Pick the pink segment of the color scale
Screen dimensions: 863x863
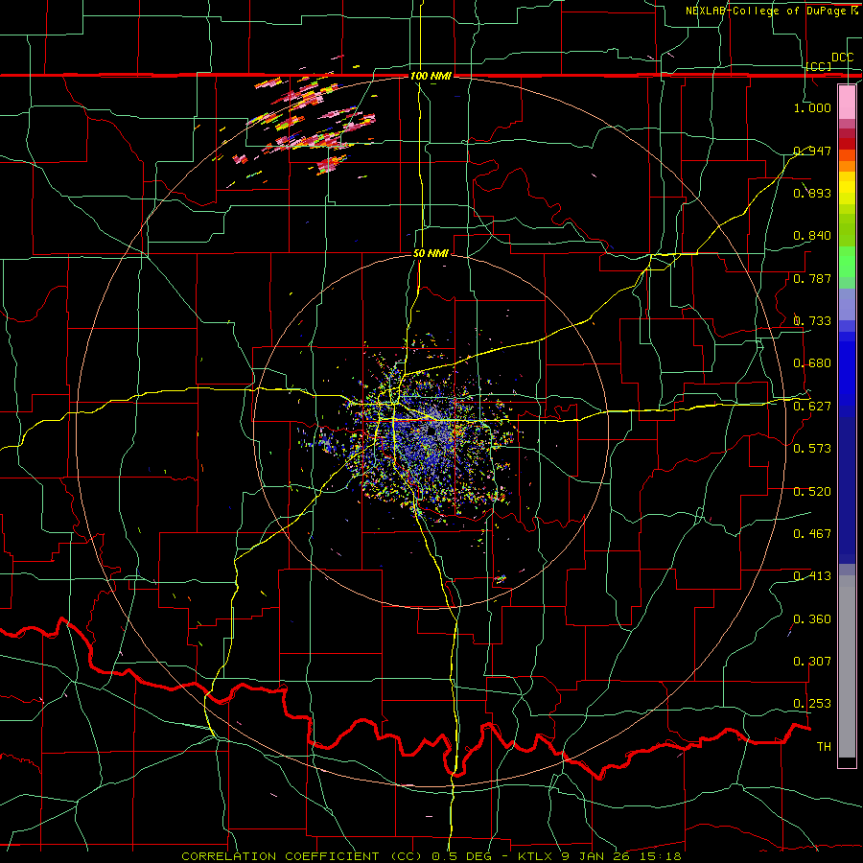[847, 102]
